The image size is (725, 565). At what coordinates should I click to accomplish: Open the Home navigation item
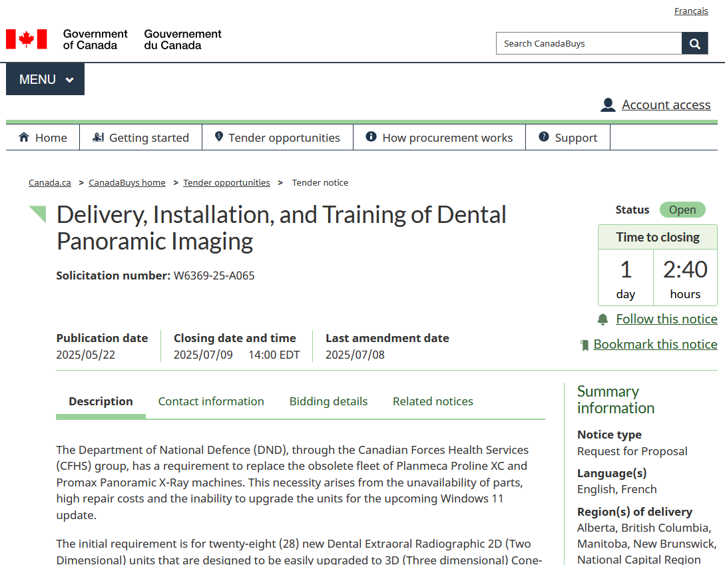coord(43,137)
